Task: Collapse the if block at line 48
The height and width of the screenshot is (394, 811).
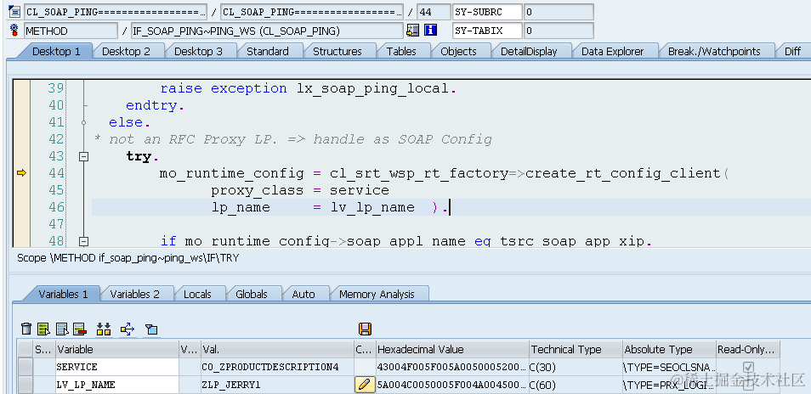Action: [x=83, y=241]
